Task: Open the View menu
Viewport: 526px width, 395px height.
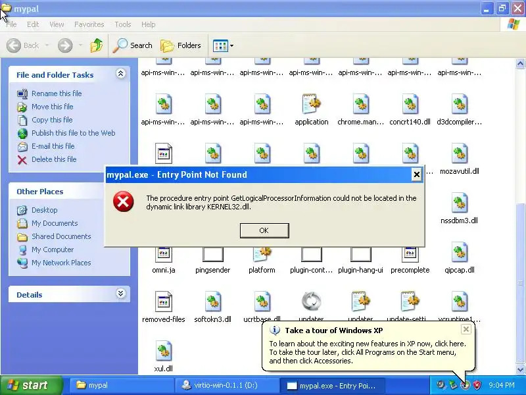Action: [57, 24]
